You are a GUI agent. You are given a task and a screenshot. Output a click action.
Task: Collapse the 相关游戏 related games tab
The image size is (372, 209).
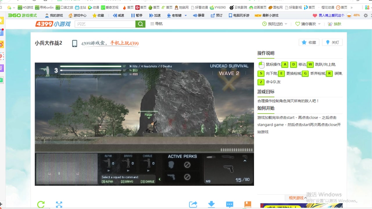point(298,198)
